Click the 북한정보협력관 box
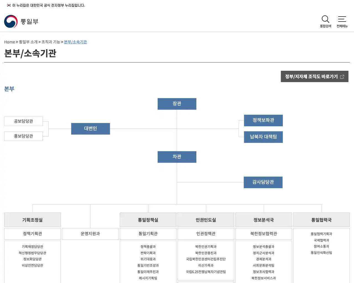The image size is (354, 283). point(264,234)
